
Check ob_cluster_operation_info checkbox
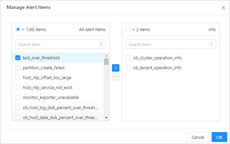coord(128,58)
